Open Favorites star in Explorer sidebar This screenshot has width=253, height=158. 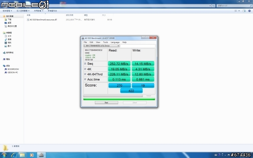click(4, 16)
